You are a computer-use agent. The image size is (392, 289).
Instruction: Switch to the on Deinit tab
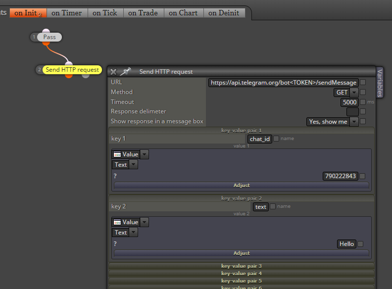(x=224, y=13)
